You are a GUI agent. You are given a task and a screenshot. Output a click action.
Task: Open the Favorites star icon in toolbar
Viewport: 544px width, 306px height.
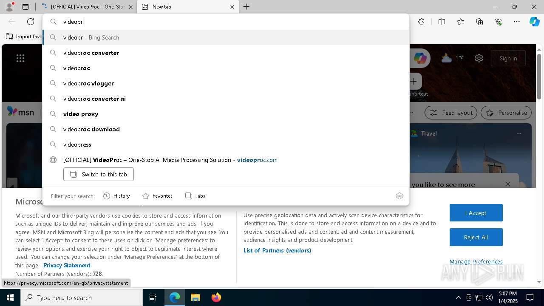[x=461, y=22]
